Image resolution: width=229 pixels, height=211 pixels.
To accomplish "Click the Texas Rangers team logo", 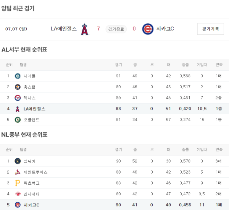I will [17, 98].
